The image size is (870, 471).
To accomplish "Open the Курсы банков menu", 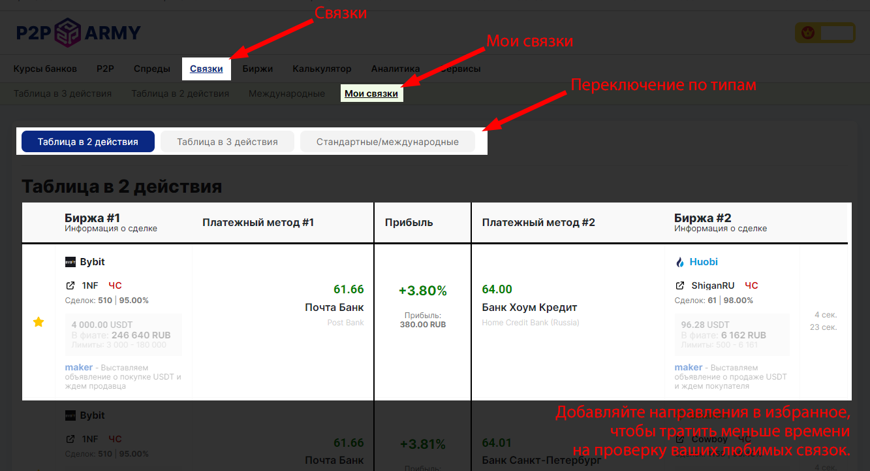I will tap(45, 69).
